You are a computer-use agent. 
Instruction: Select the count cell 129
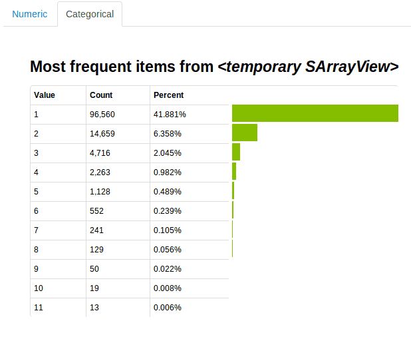pos(96,250)
